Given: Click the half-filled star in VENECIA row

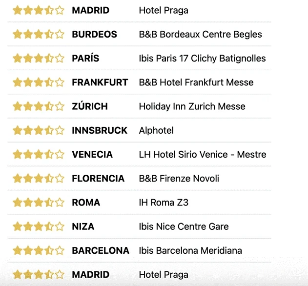Looking at the screenshot, I should click(49, 154).
